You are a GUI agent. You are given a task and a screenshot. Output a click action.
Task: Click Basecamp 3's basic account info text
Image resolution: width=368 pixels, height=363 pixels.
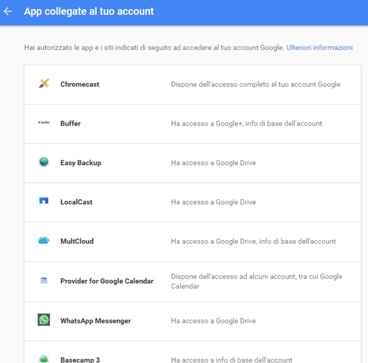tap(232, 360)
